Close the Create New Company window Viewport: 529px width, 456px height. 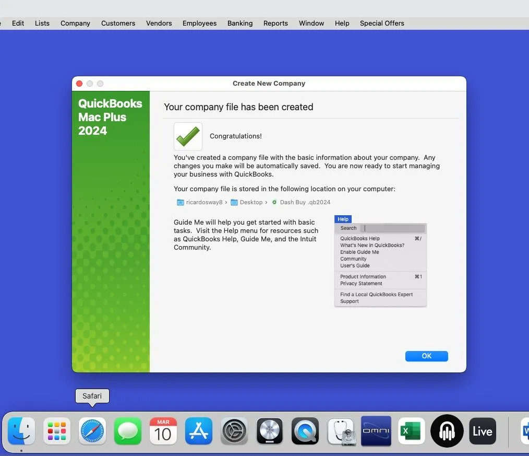[79, 84]
